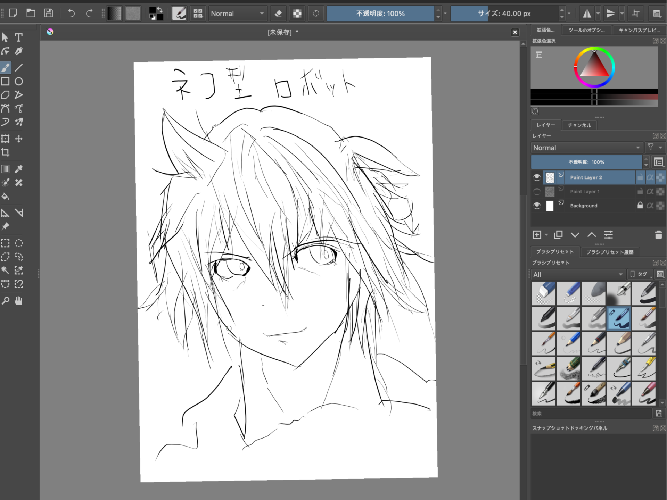Open the layer blending mode Normal dropdown
This screenshot has width=667, height=500.
tap(586, 147)
